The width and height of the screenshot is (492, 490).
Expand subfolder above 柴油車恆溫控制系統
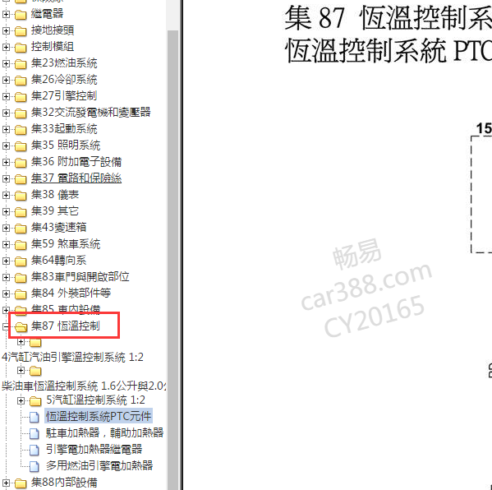[21, 371]
